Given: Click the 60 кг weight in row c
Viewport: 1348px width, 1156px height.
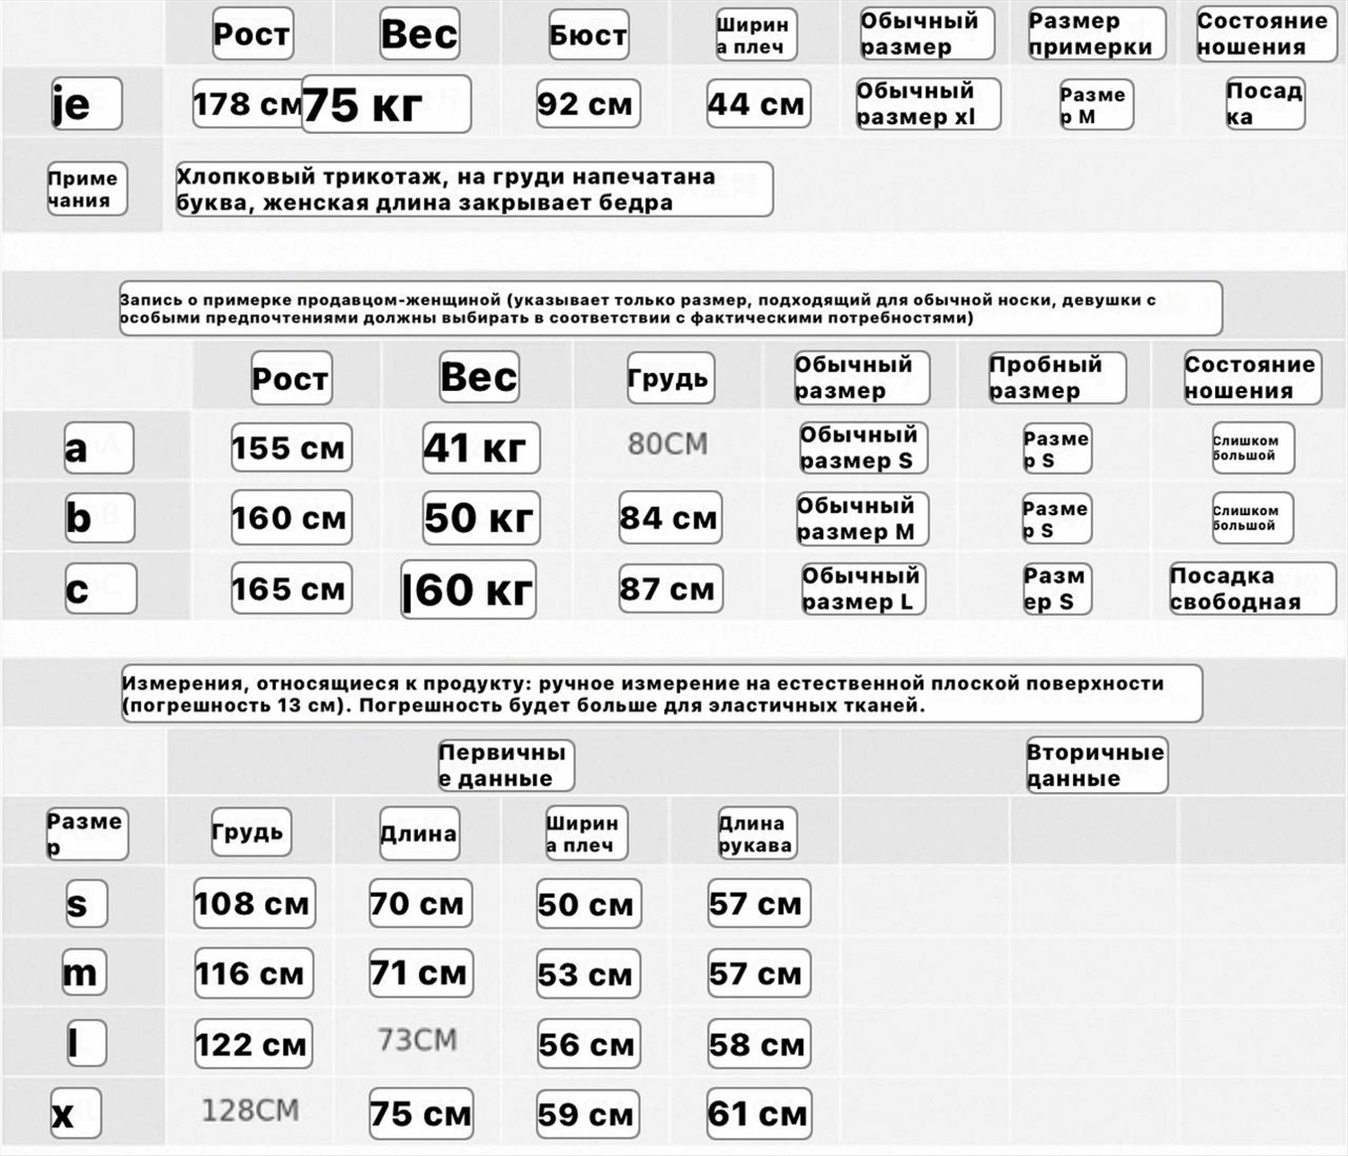Looking at the screenshot, I should 468,590.
